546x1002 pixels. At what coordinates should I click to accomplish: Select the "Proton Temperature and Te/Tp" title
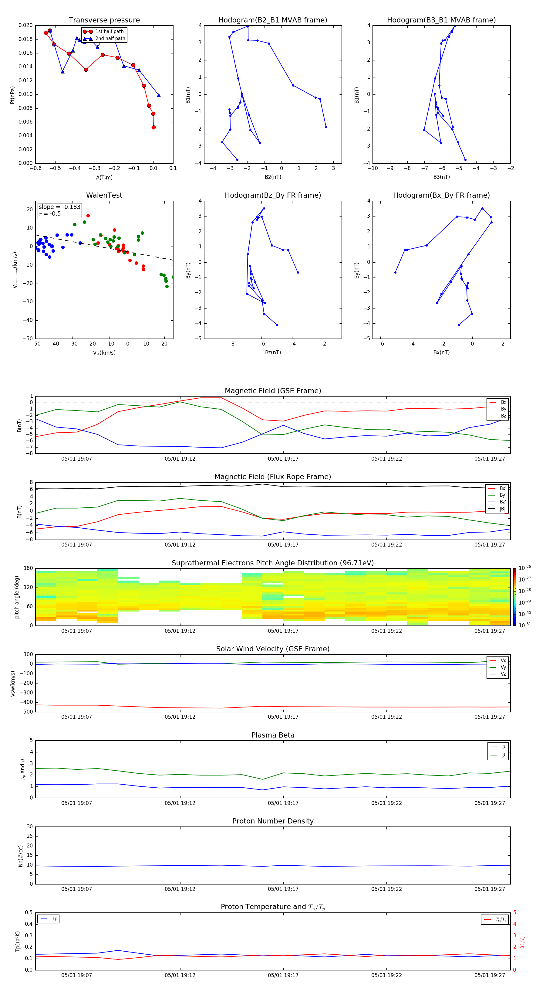[273, 907]
